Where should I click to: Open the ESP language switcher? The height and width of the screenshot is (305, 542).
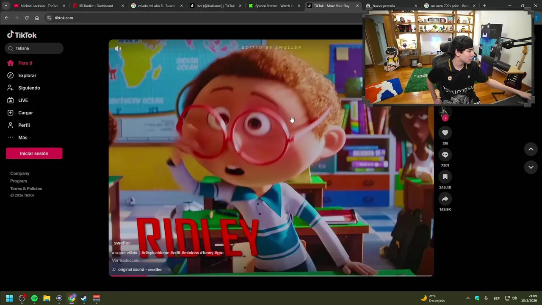pyautogui.click(x=497, y=298)
